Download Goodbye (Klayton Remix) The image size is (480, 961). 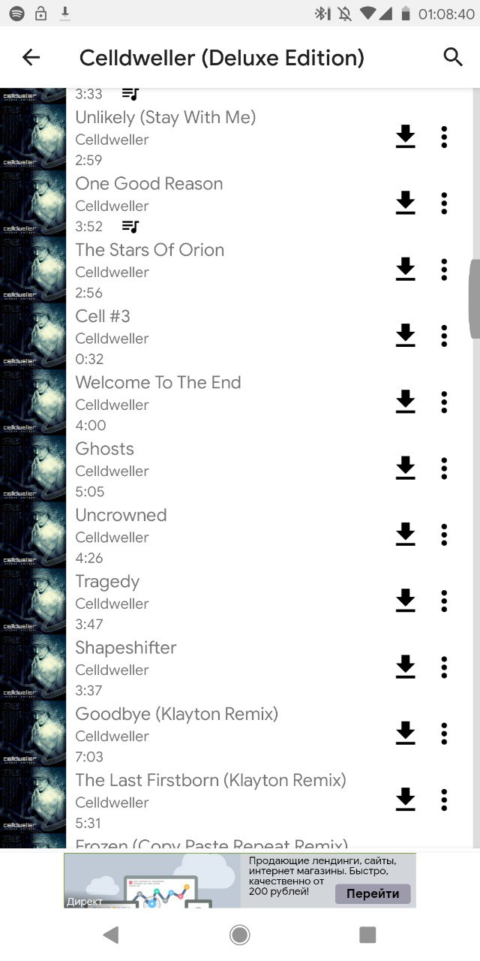tap(405, 733)
